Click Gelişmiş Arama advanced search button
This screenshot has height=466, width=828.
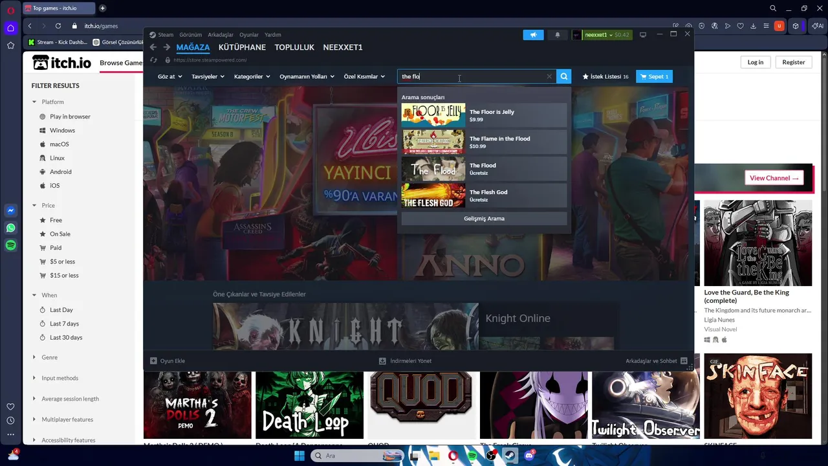tap(484, 219)
